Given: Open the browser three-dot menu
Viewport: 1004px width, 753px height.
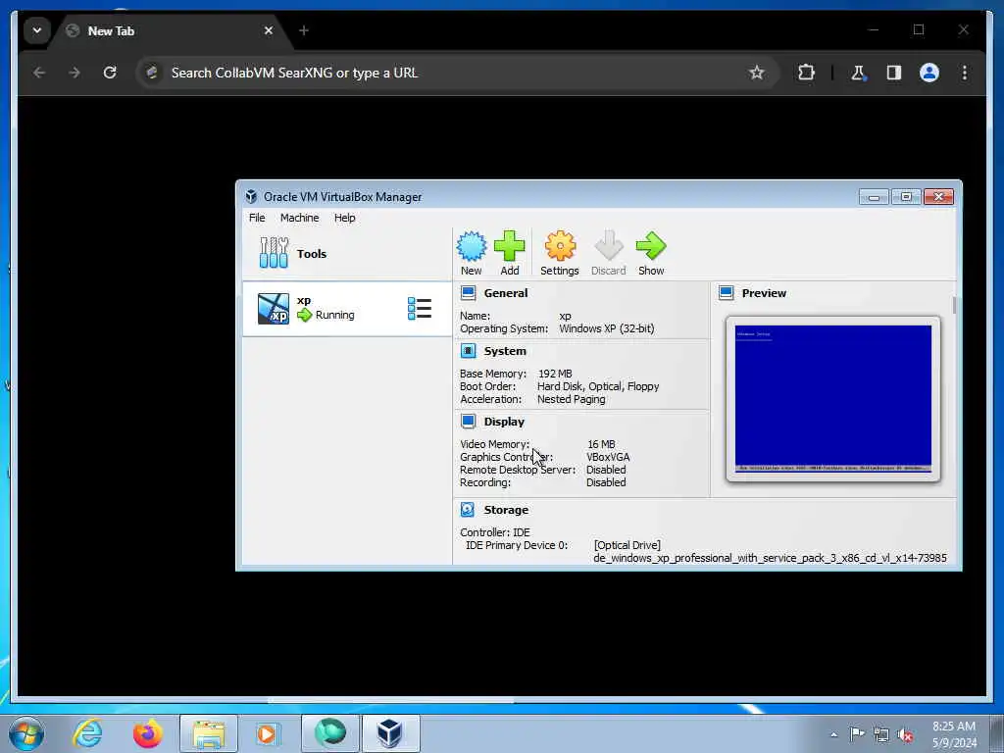Looking at the screenshot, I should click(965, 73).
